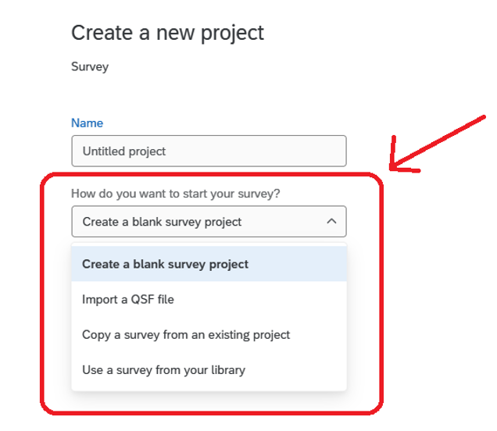This screenshot has height=431, width=497.
Task: Click the selected 'Create a blank survey project' dropdown text
Action: tap(162, 222)
